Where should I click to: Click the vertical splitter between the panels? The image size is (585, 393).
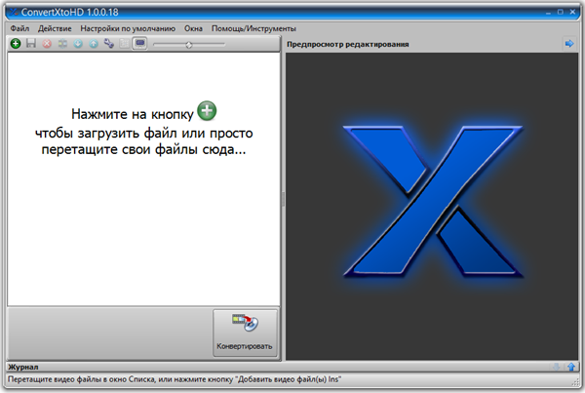283,198
